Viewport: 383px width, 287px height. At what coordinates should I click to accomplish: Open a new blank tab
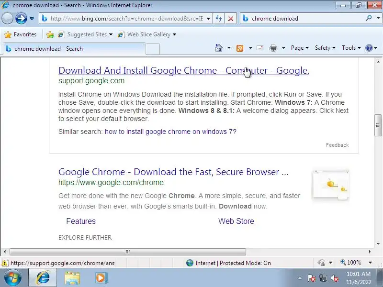153,49
